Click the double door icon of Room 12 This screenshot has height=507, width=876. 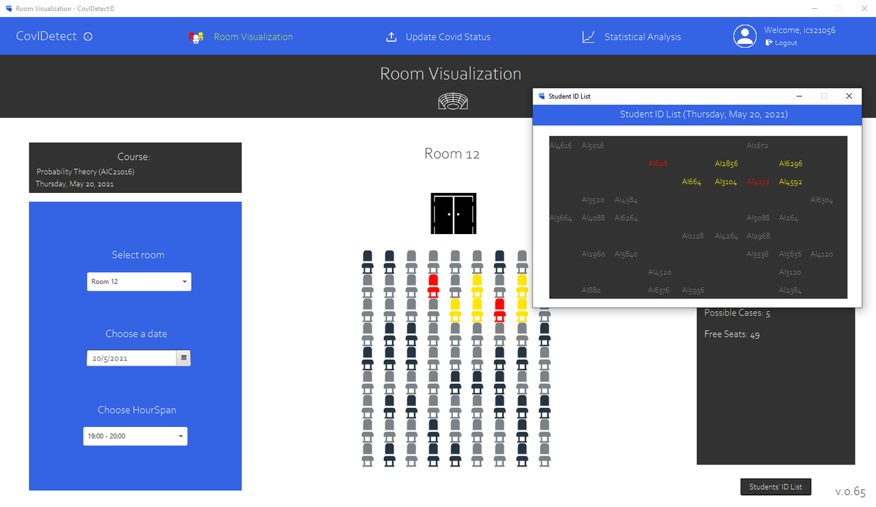coord(453,213)
